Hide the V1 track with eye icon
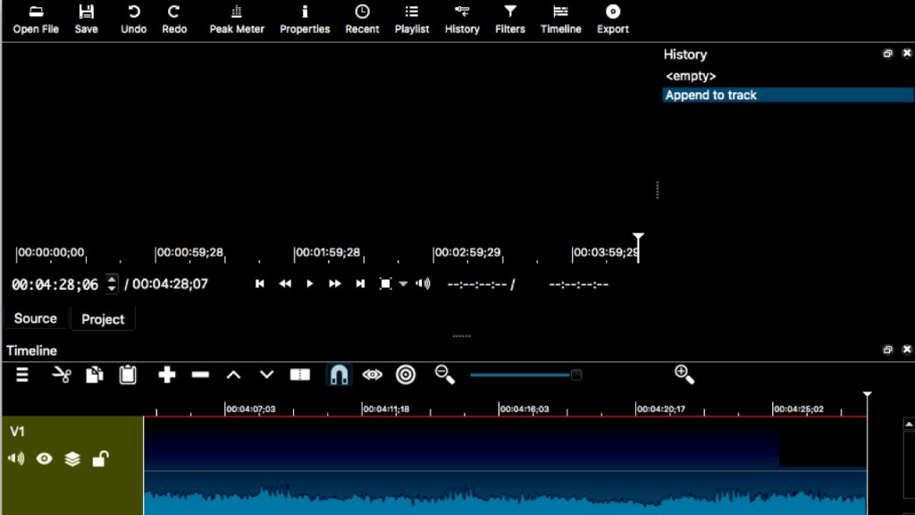 coord(44,459)
